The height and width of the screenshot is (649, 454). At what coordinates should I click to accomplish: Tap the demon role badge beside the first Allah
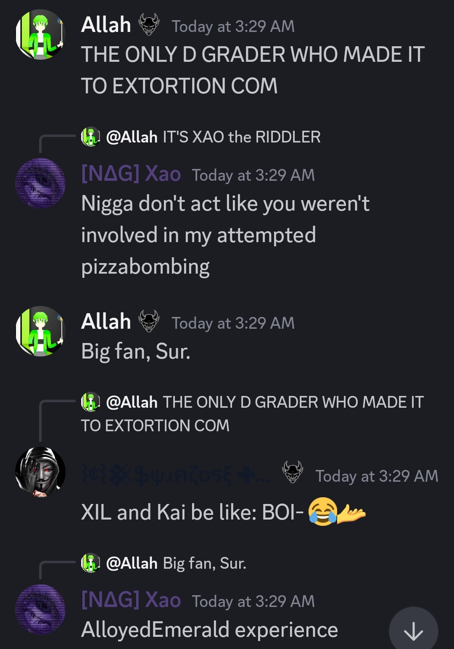tap(149, 24)
